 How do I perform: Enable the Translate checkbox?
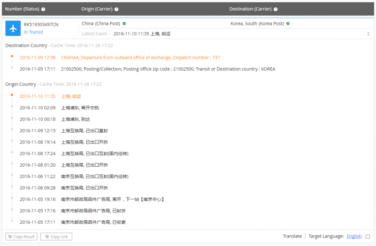[367, 237]
